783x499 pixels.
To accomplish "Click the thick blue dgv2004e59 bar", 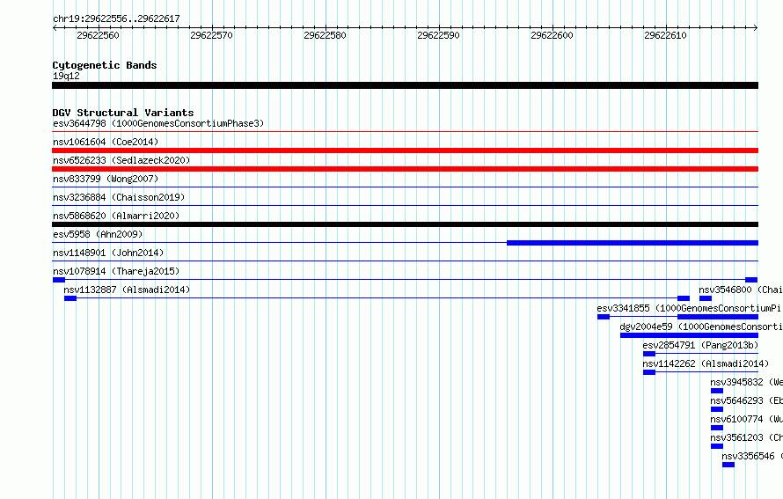I will (689, 335).
